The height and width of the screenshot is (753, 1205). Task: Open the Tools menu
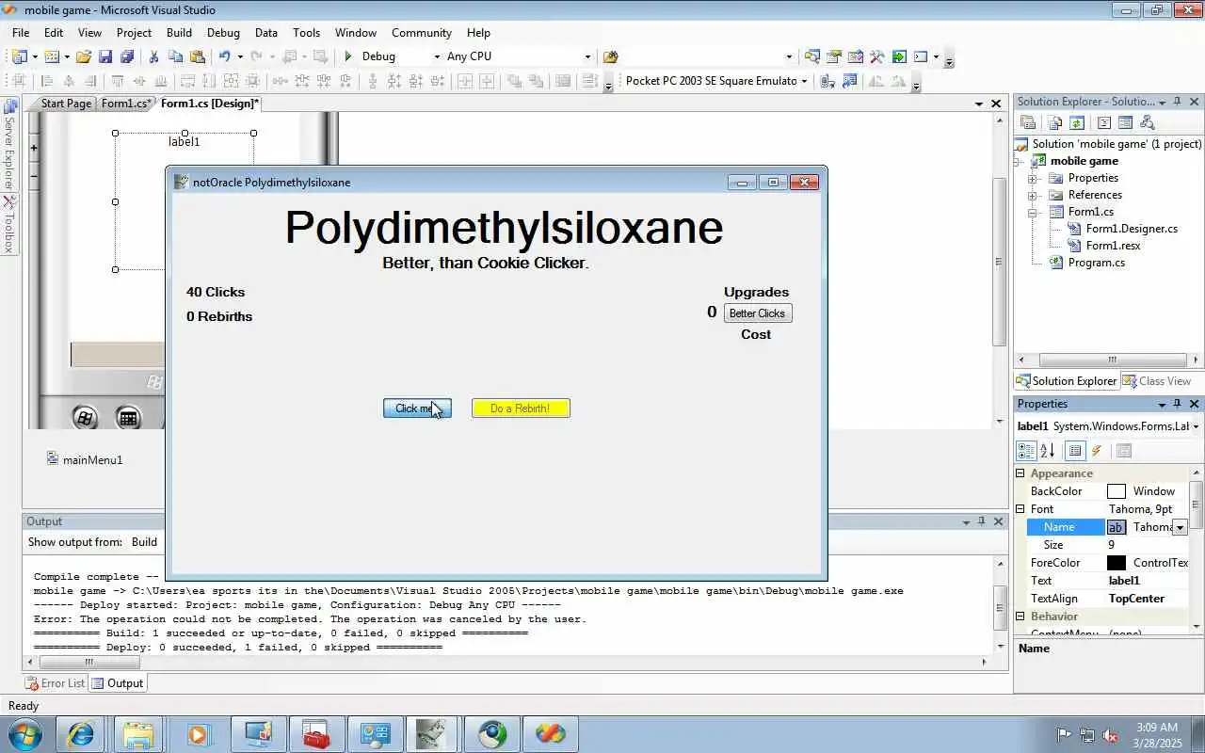pyautogui.click(x=306, y=32)
